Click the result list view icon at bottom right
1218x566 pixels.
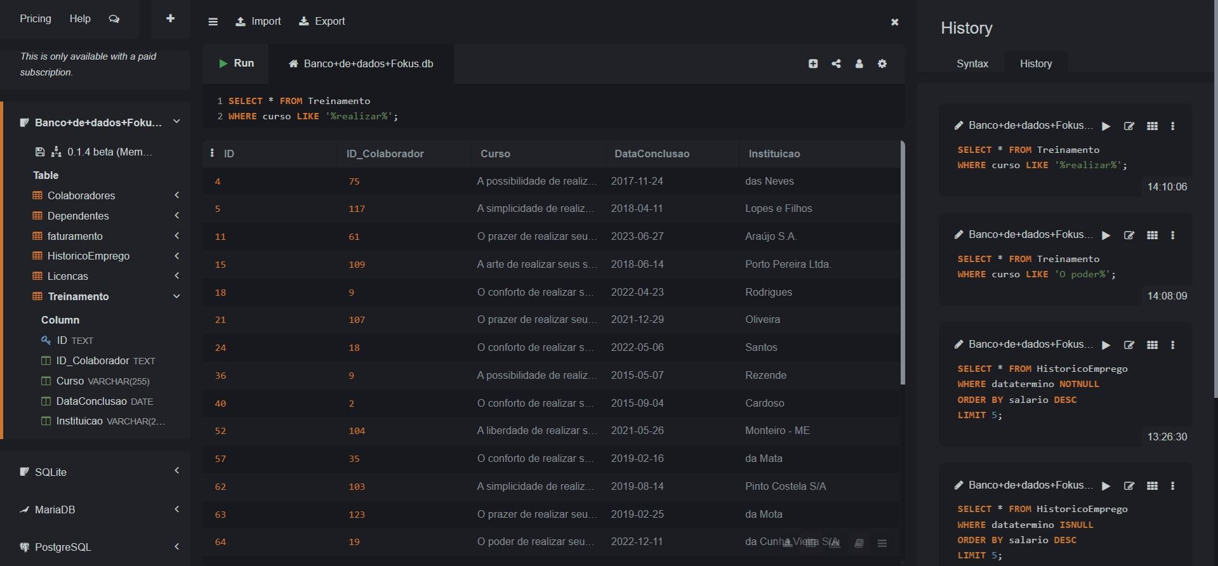coord(882,543)
